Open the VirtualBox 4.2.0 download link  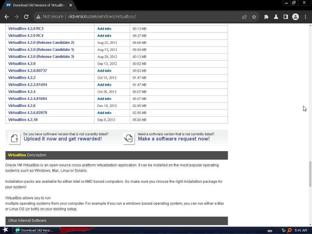(x=22, y=63)
